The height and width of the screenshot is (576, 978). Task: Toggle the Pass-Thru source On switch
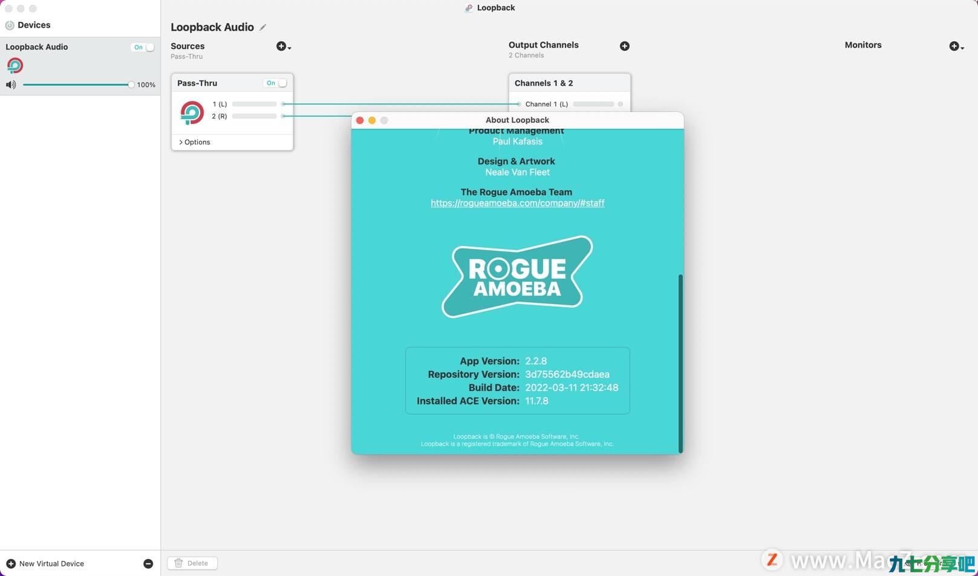coord(276,83)
